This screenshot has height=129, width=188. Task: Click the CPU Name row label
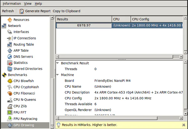point(73,87)
